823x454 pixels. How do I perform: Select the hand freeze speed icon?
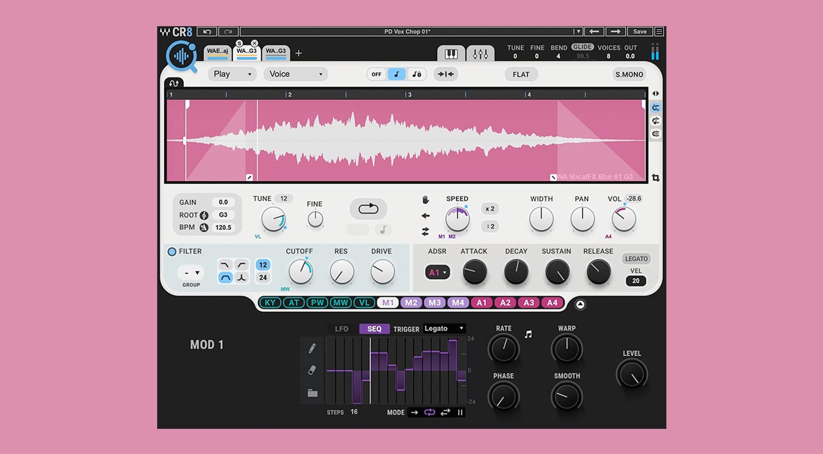coord(425,200)
